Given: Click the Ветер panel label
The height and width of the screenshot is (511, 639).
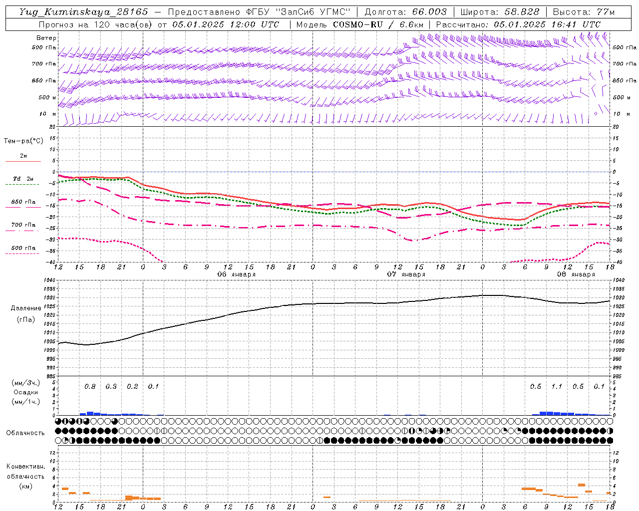Looking at the screenshot, I should (x=46, y=38).
